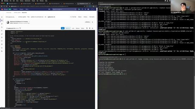Open gitlab-ctl-commands-ee path link
195x109 pixels.
tap(37, 17)
